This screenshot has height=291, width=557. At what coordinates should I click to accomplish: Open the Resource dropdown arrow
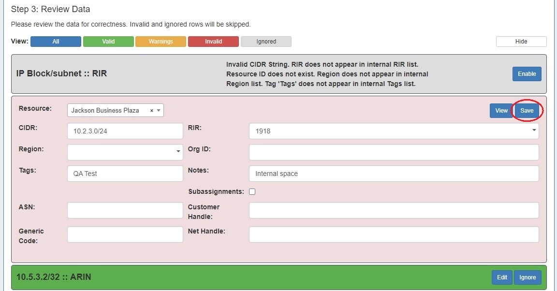(159, 111)
